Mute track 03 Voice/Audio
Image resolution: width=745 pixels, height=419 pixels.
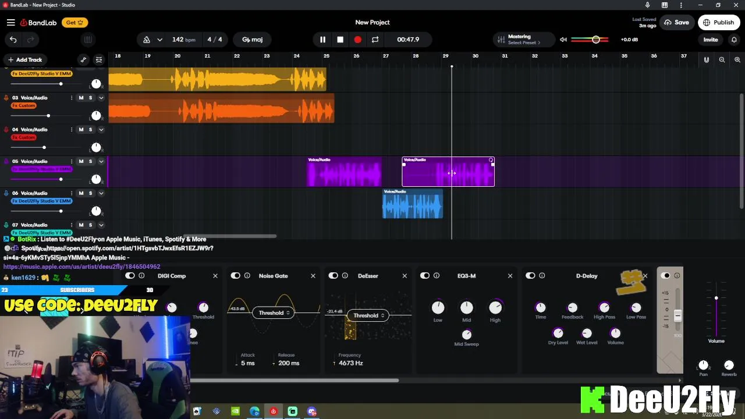(x=81, y=98)
